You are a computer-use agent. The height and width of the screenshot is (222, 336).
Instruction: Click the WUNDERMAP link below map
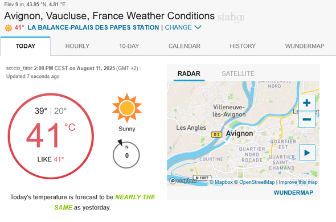[293, 192]
